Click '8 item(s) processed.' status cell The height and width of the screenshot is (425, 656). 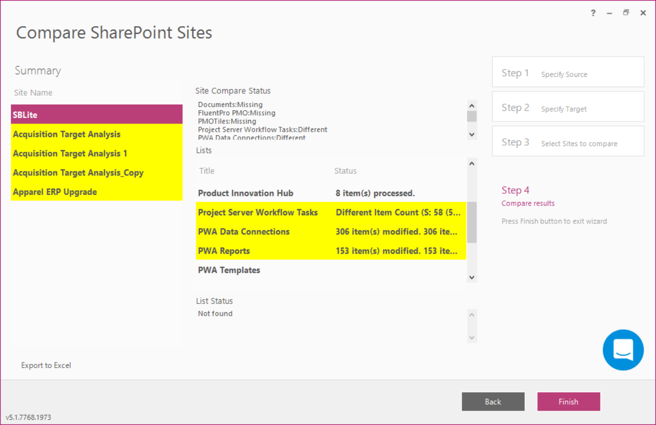[375, 193]
